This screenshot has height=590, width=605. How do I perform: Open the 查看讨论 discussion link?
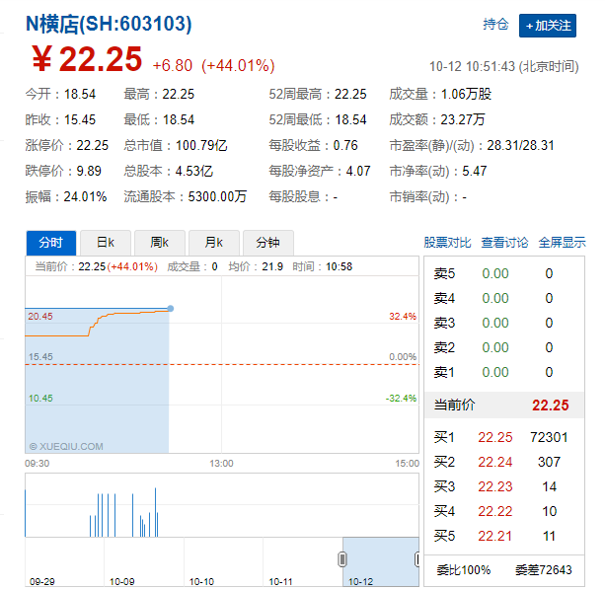(x=504, y=243)
